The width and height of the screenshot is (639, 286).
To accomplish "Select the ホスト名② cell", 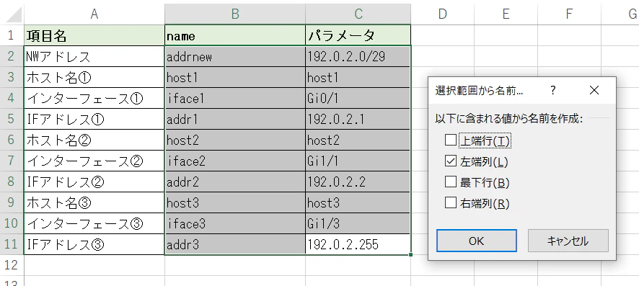I will 94,140.
